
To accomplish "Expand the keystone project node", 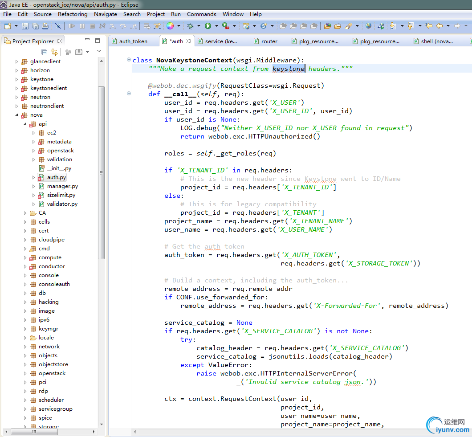I will (x=16, y=79).
